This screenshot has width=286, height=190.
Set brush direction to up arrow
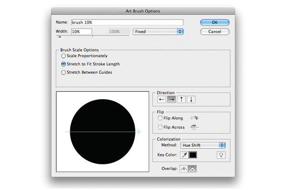tap(181, 99)
